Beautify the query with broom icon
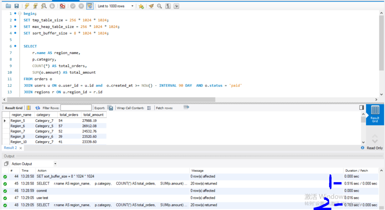This screenshot has width=385, height=210. pos(151,6)
